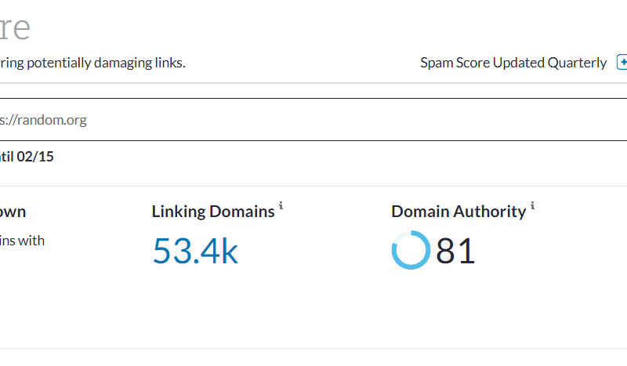Click the Spam Score Updated Quarterly text
The height and width of the screenshot is (366, 627).
[x=513, y=63]
